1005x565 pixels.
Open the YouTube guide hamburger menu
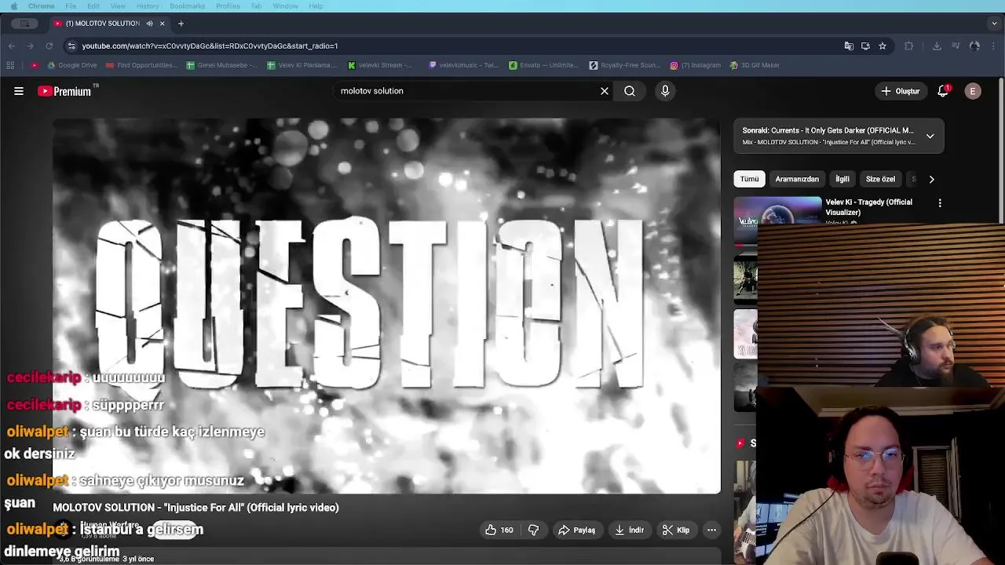click(19, 91)
